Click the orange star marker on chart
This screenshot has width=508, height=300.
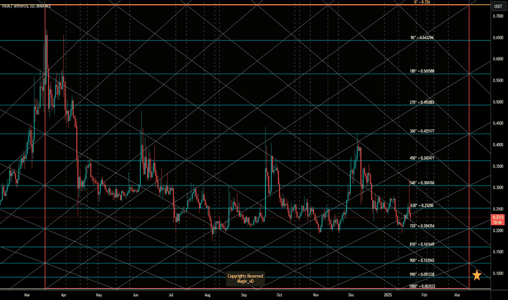coord(476,275)
